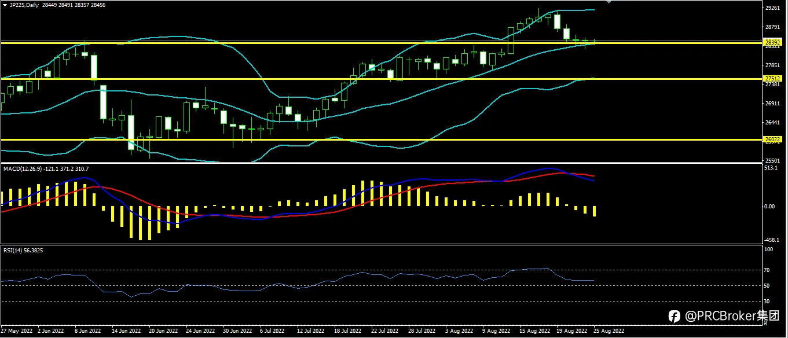
Task: Click the 2 Jun 2022 date label
Action: [x=50, y=332]
